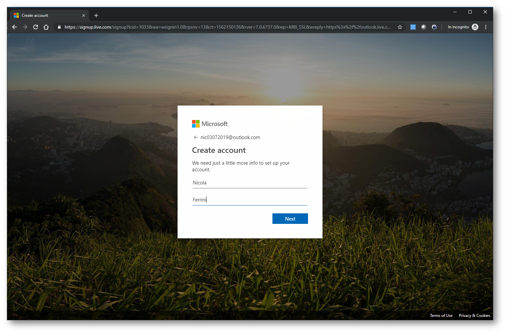Open the Terms of Use link

(441, 316)
